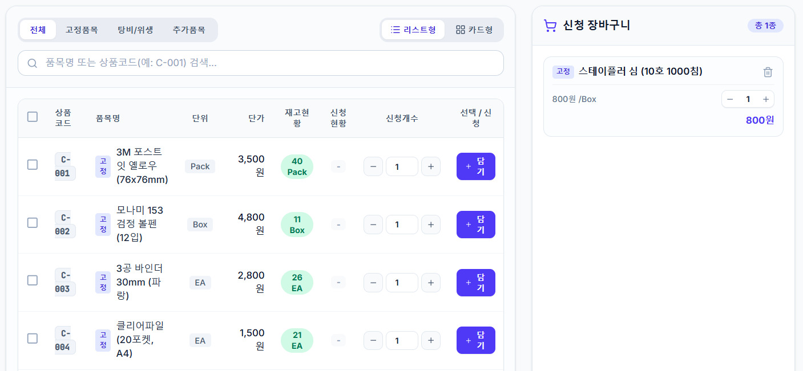Open the 탕비/위생 tab
803x371 pixels.
tap(135, 30)
